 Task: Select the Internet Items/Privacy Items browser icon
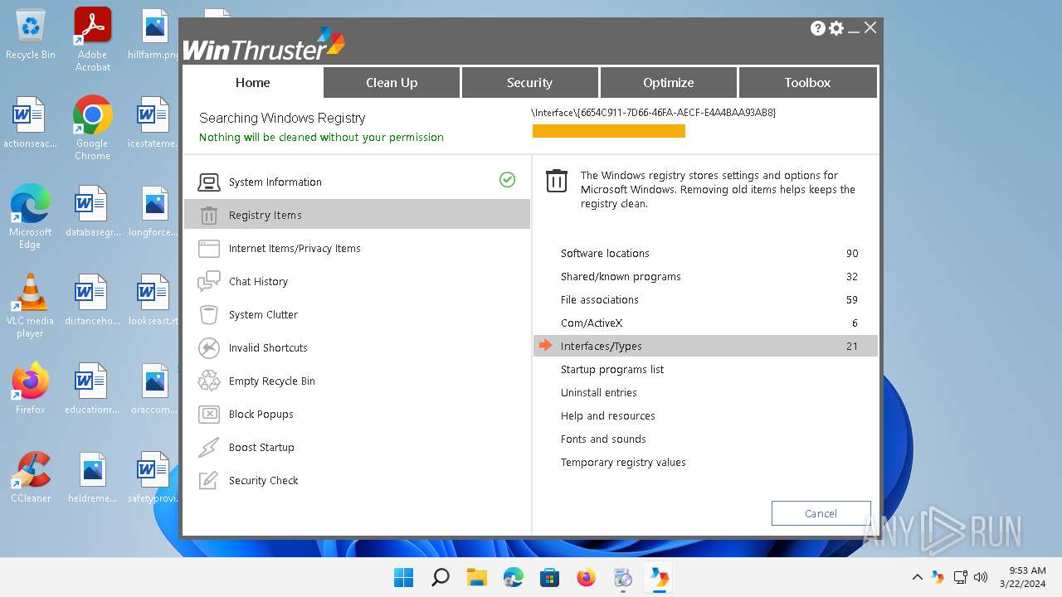(209, 249)
